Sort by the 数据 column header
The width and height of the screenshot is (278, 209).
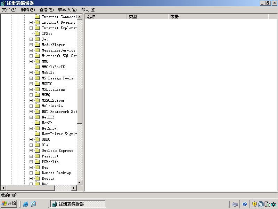(218, 16)
